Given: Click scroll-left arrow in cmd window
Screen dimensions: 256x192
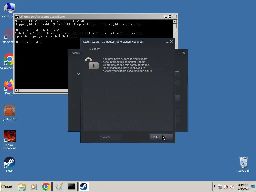Looking at the screenshot, I should coord(17,90).
